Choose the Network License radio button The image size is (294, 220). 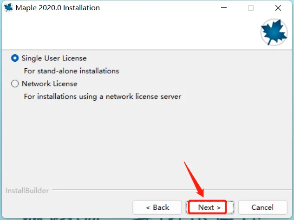(15, 84)
